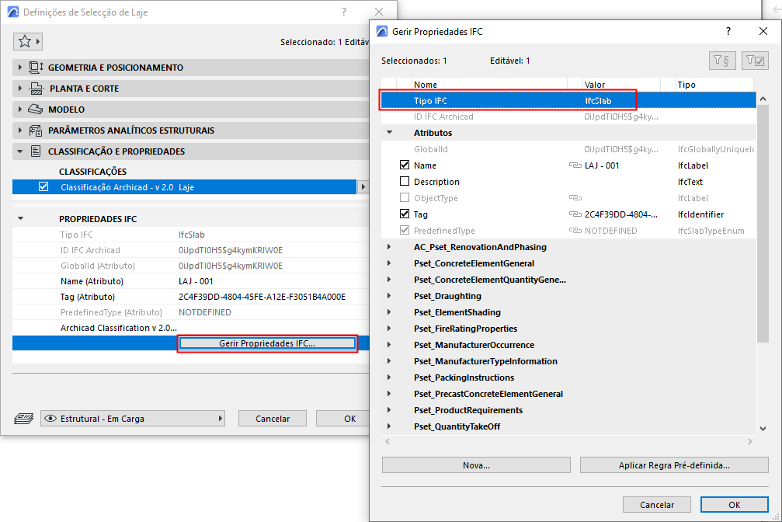Screen dimensions: 782x522
Task: Click the layer icon beside Estrutural - Em Carga
Action: click(23, 418)
